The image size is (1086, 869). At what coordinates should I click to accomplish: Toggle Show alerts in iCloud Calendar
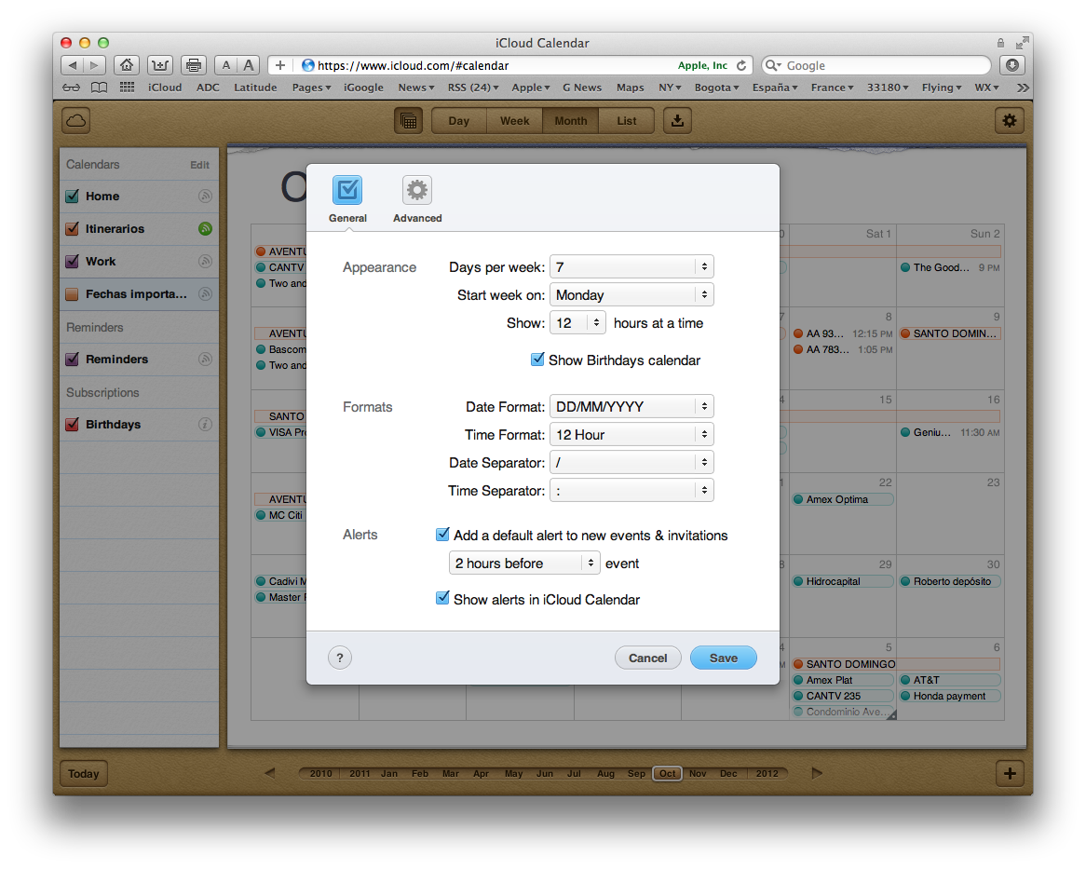pos(442,598)
